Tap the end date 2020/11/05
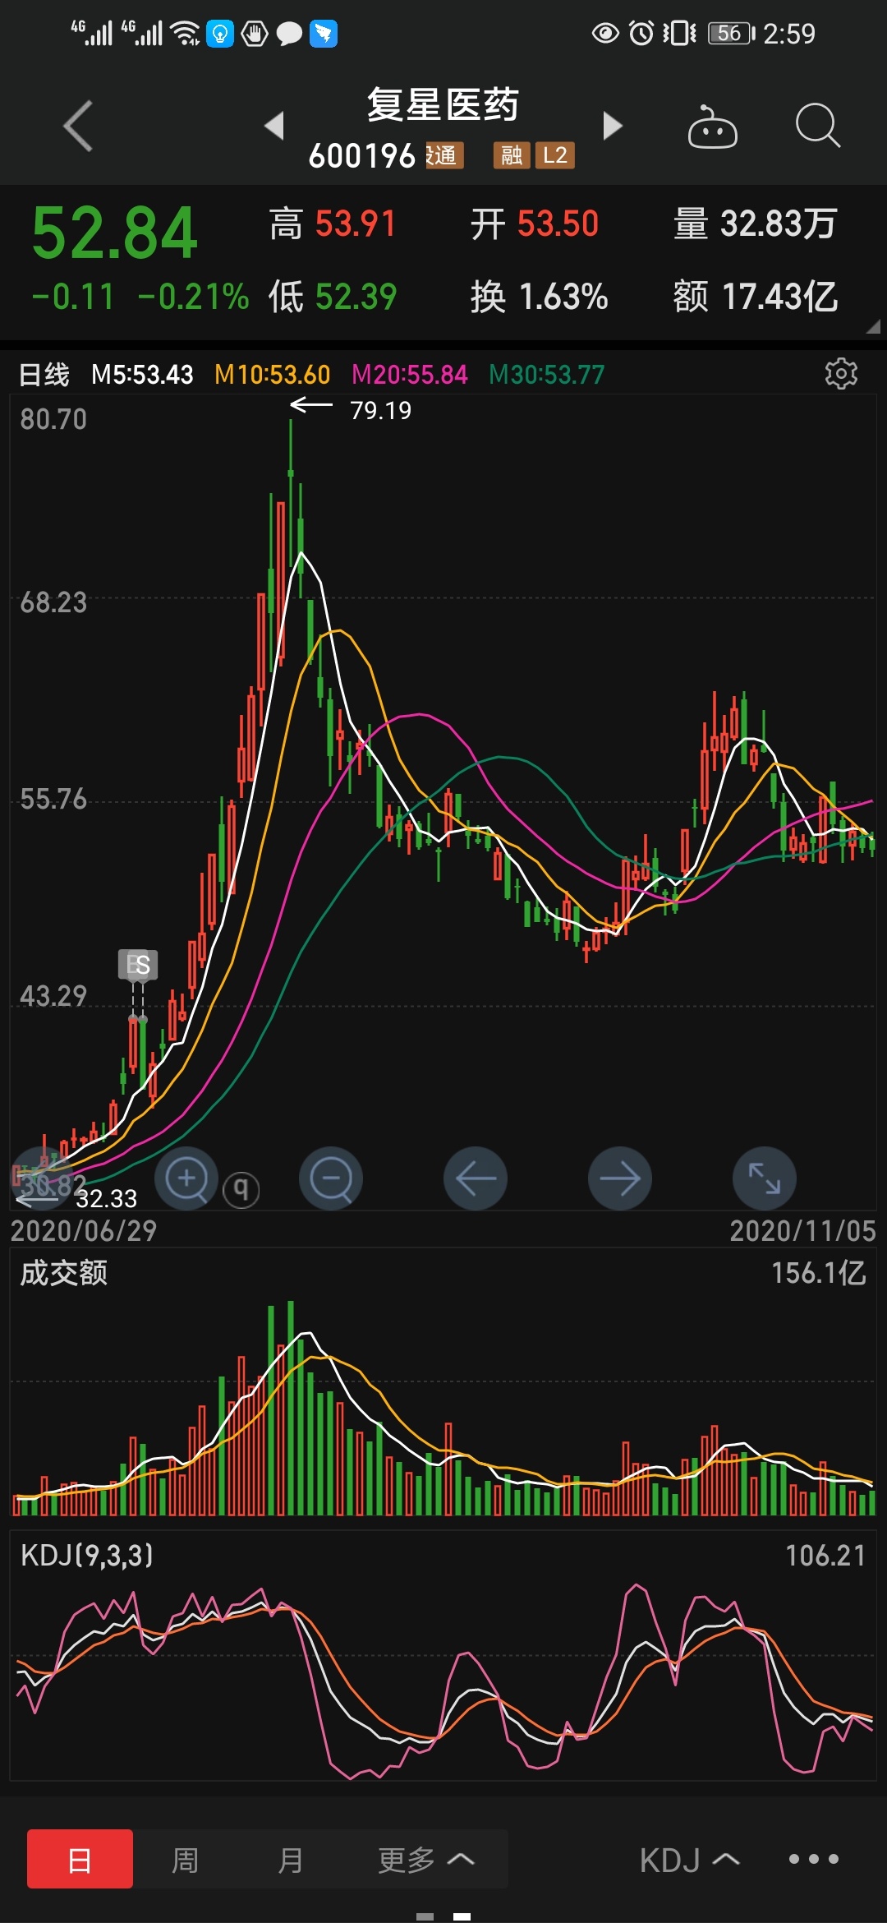 point(802,1230)
